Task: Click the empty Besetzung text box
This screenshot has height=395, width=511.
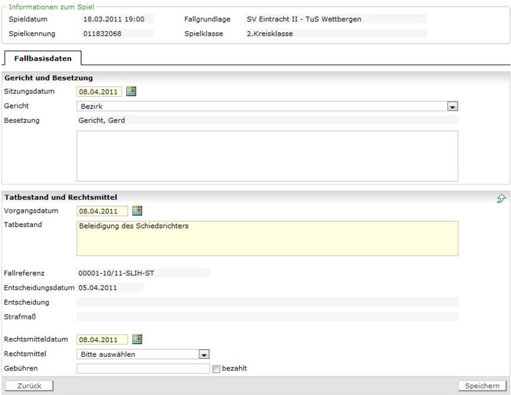Action: 267,156
